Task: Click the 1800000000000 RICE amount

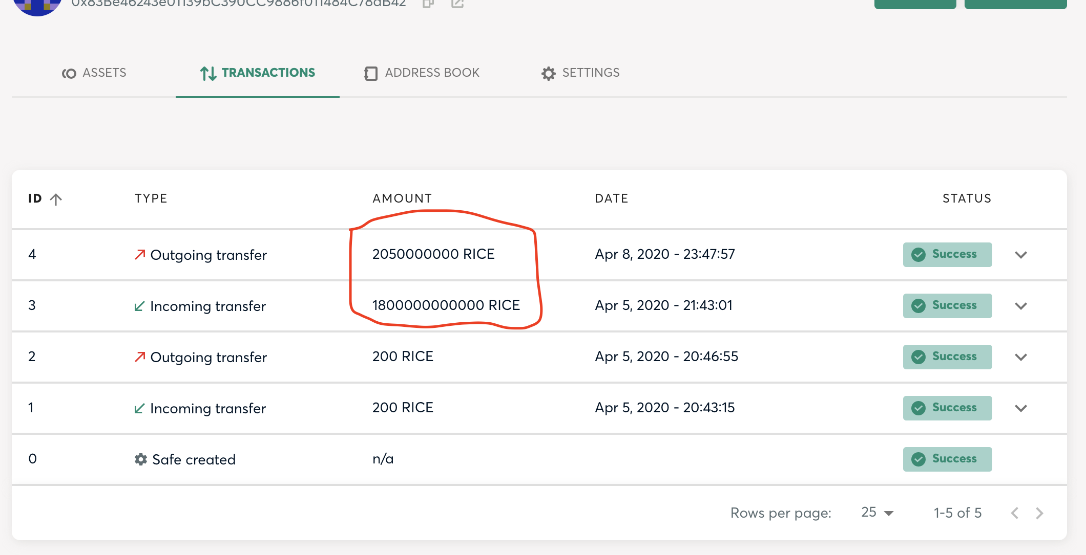Action: tap(446, 305)
